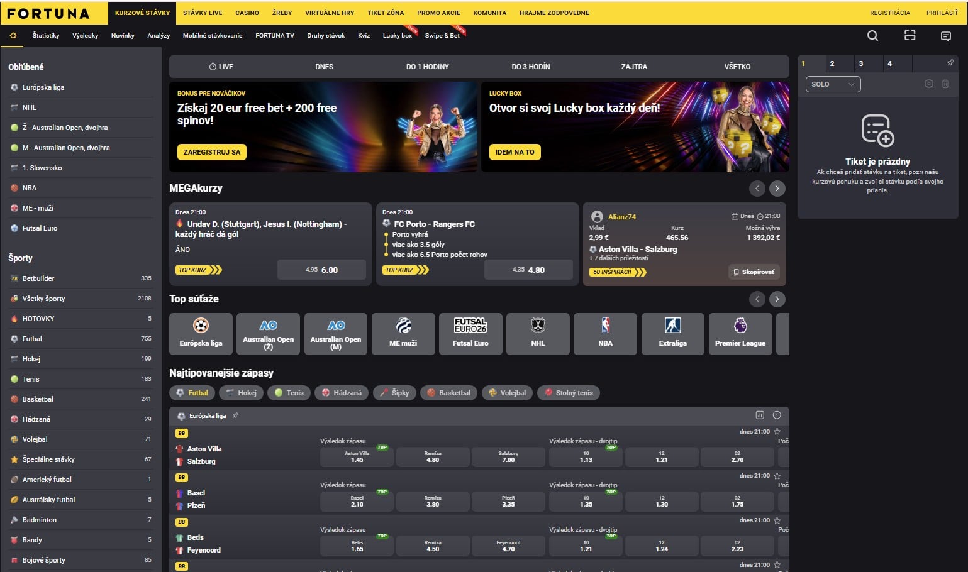Favorite the Aston Villa match star
The image size is (968, 572).
tap(777, 432)
